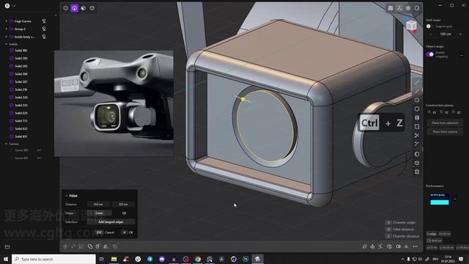The image size is (469, 264).
Task: Open Discord from taskbar
Action: pos(162,259)
